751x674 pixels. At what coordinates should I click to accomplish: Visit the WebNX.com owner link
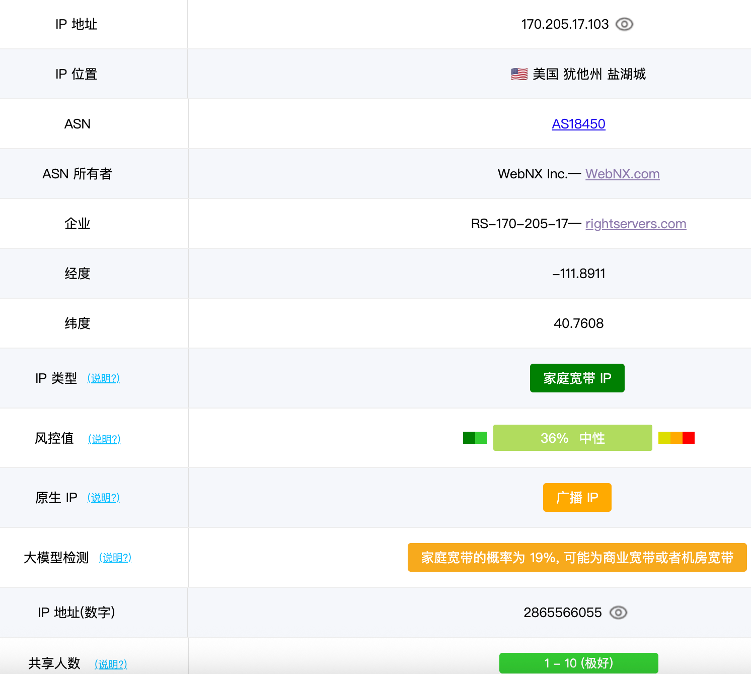[622, 174]
